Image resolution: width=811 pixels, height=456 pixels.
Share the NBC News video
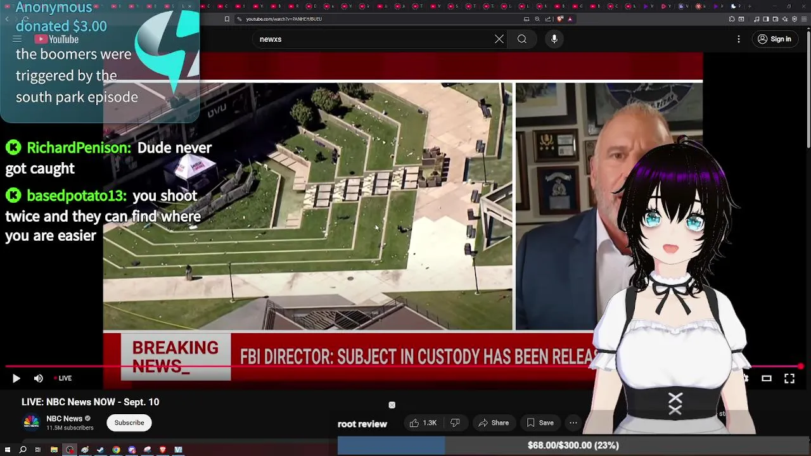point(494,422)
